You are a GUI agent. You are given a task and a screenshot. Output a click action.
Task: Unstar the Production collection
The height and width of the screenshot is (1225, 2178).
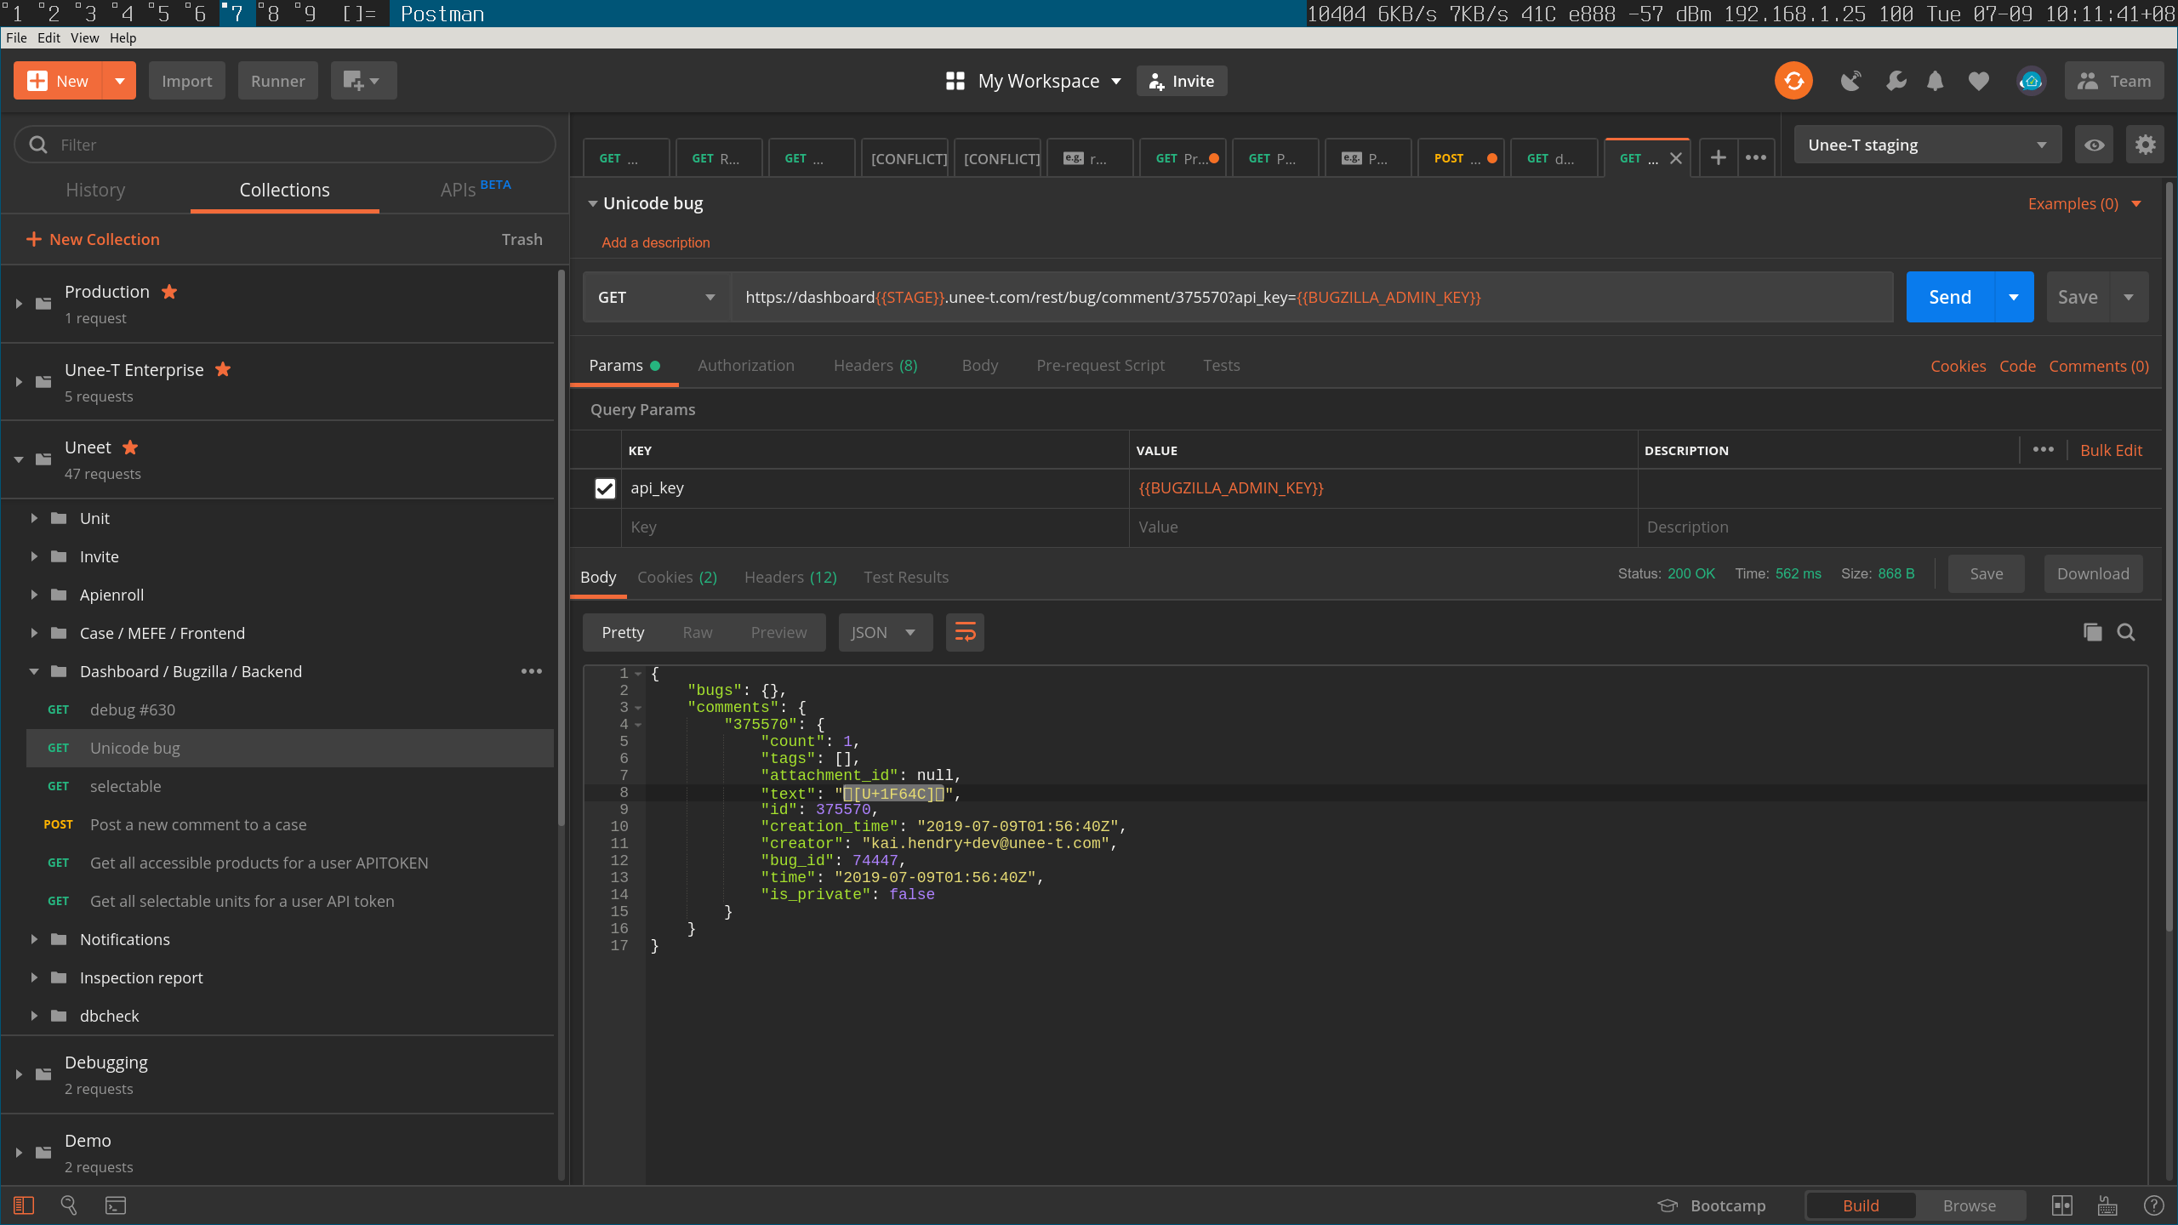pos(169,292)
